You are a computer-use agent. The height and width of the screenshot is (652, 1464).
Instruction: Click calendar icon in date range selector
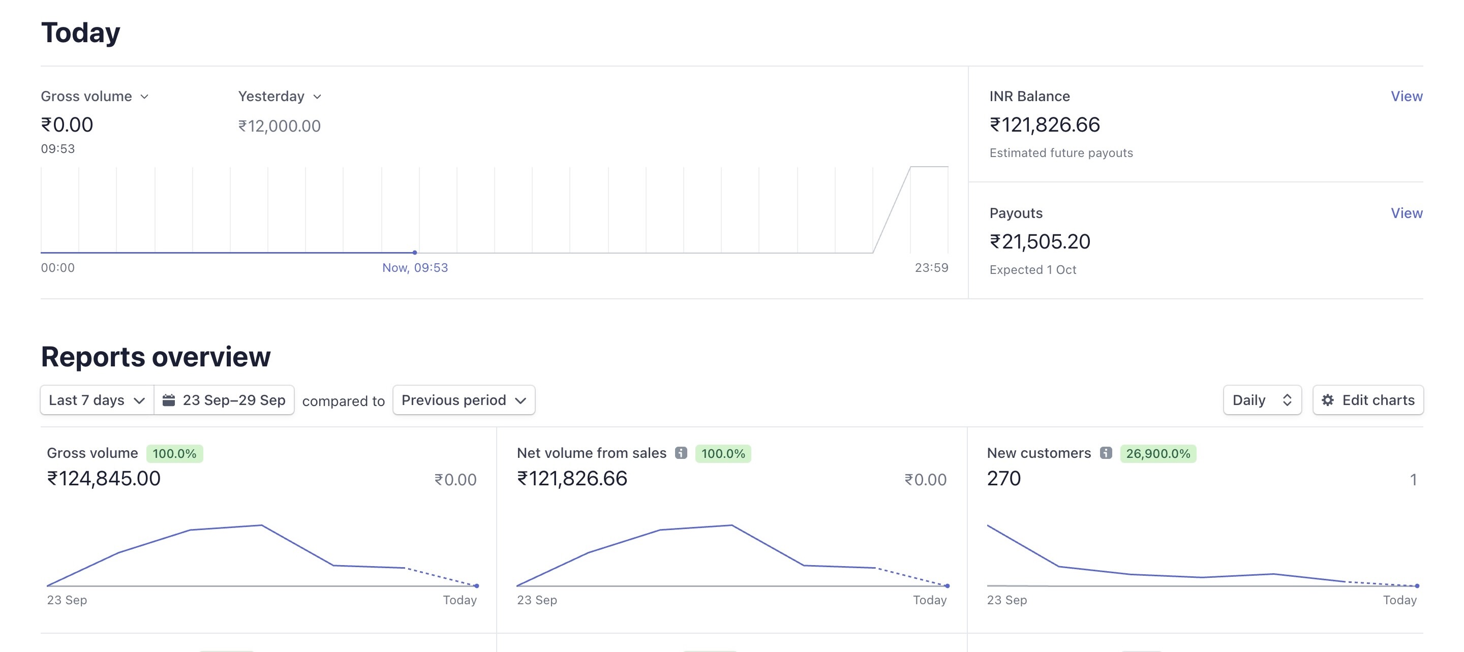pos(169,400)
